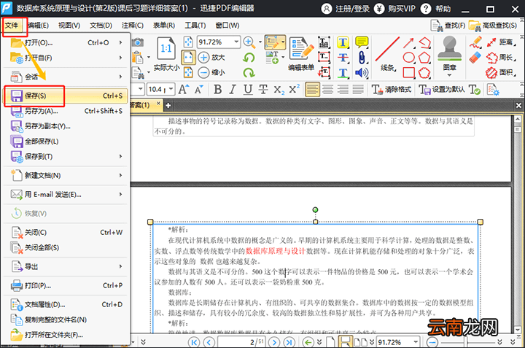
Task: Click Advanced Find (高级查找) button
Action: [x=493, y=26]
